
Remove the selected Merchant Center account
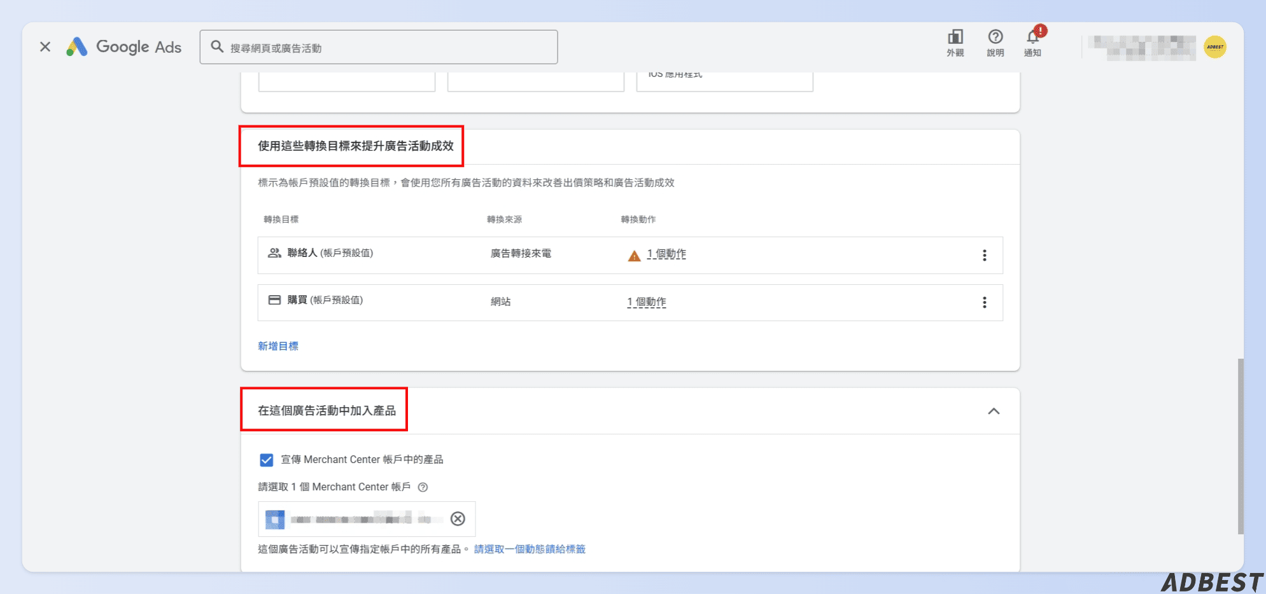tap(458, 519)
